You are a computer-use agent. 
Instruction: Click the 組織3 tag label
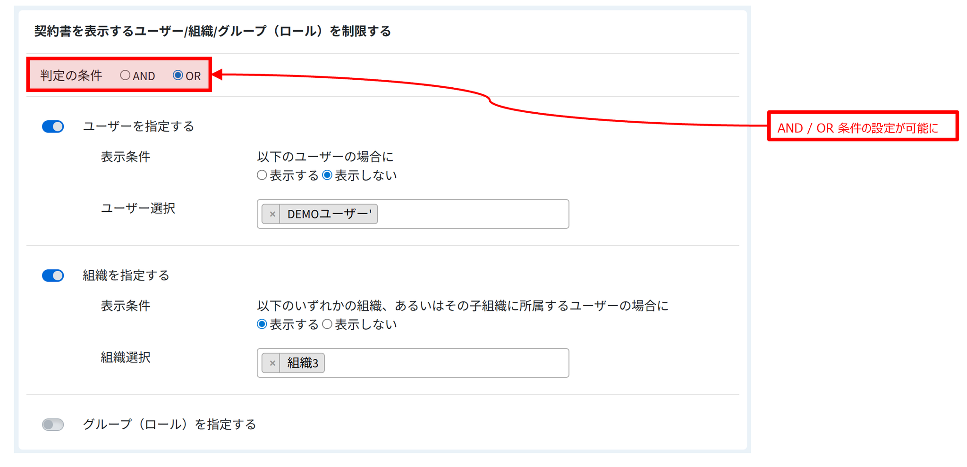[x=303, y=363]
